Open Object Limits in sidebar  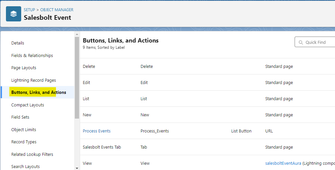point(24,129)
